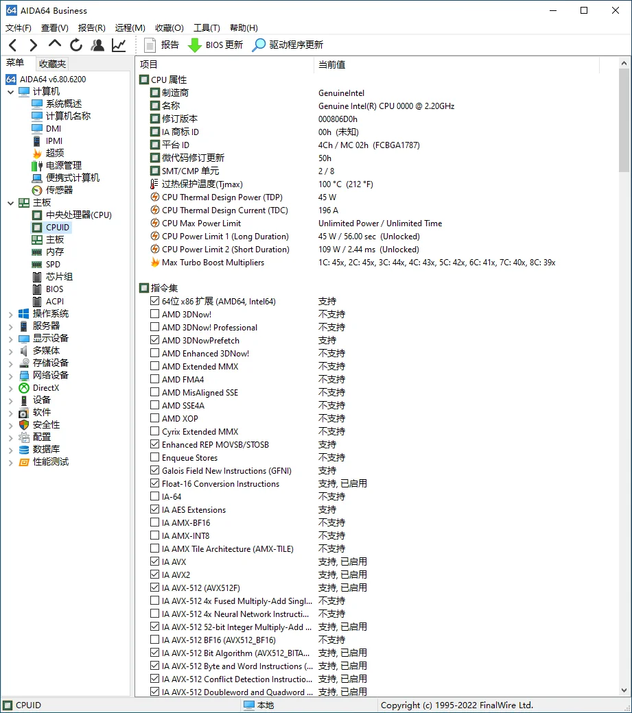Select the 电源管理 battery icon
632x713 pixels.
click(x=37, y=165)
